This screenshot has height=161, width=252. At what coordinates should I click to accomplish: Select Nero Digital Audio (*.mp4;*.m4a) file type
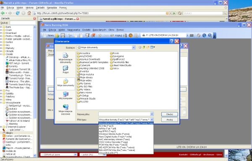tap(126, 137)
